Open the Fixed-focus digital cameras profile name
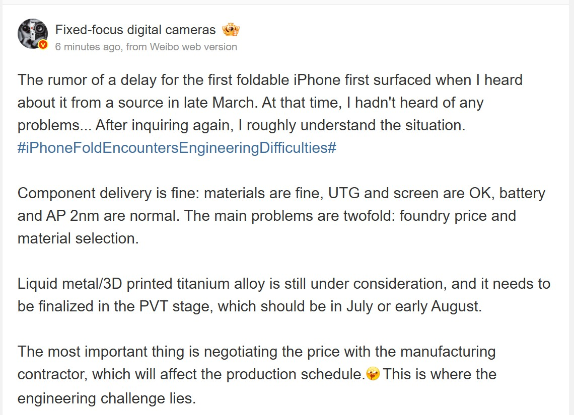Viewport: 574px width, 415px height. click(135, 30)
